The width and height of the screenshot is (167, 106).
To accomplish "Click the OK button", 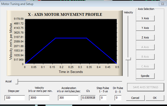I will click(155, 98).
